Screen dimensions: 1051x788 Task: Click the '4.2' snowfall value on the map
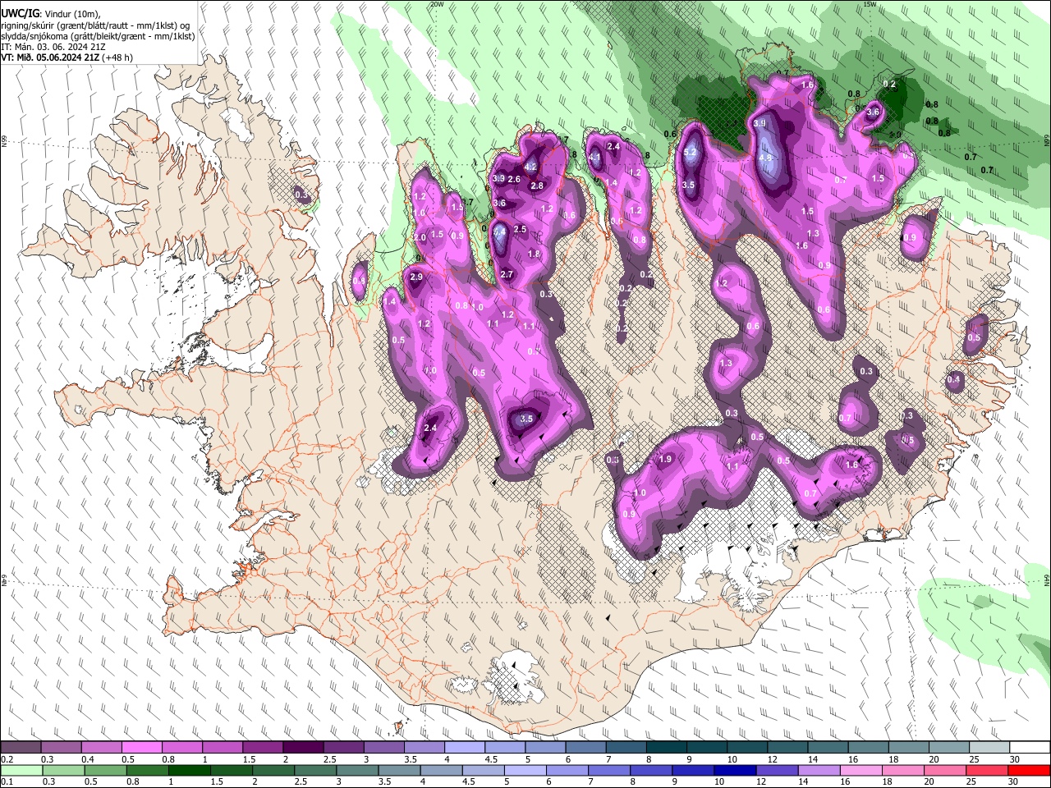click(530, 167)
